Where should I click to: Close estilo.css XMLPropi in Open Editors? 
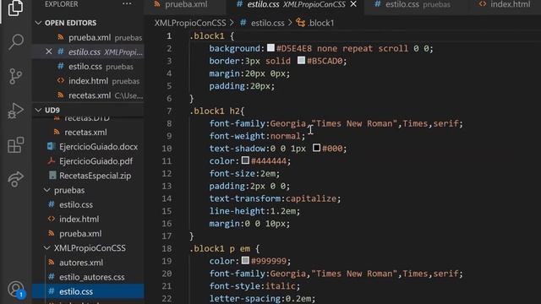pyautogui.click(x=49, y=52)
